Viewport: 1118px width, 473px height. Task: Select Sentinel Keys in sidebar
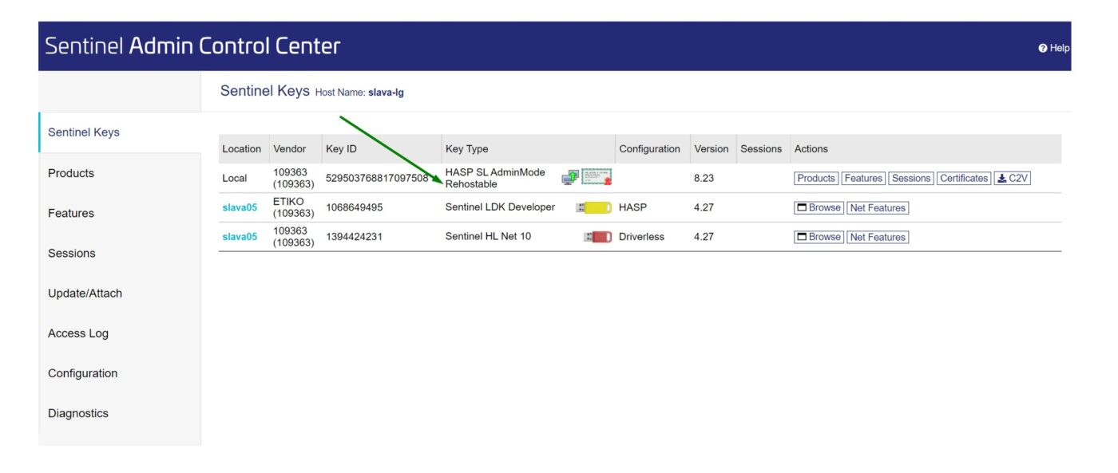[83, 132]
